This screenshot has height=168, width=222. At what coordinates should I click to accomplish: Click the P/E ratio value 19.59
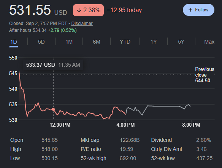[x=127, y=149]
